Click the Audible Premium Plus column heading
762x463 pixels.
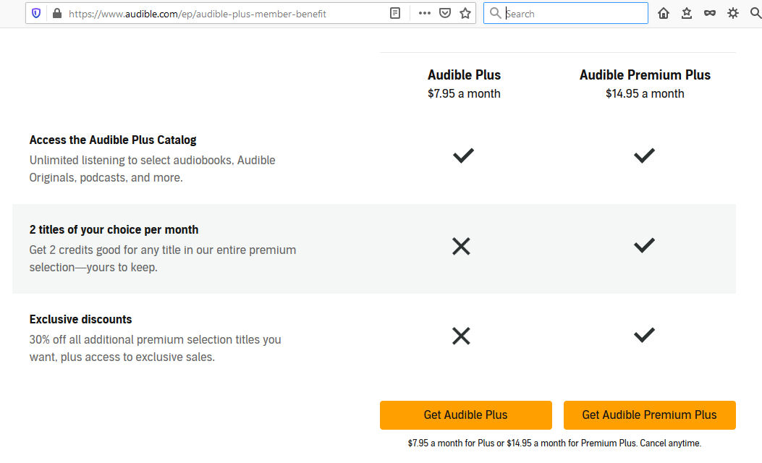click(x=645, y=75)
